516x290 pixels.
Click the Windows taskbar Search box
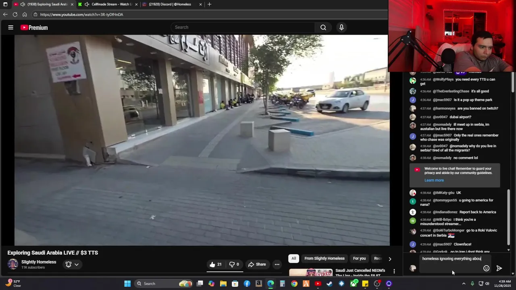[163, 284]
